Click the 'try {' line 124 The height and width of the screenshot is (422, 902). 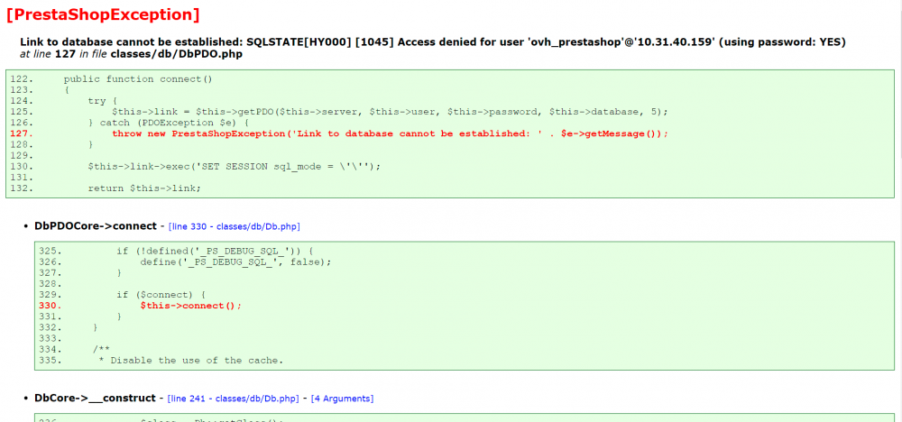click(103, 101)
